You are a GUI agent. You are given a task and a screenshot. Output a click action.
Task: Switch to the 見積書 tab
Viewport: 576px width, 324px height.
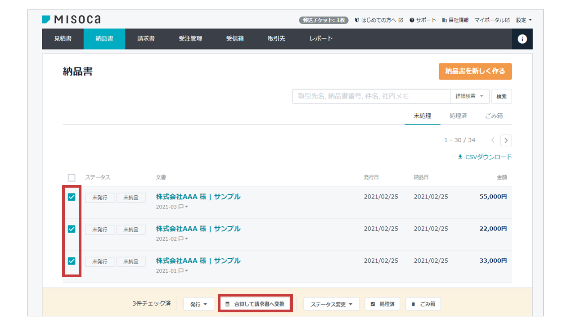click(x=63, y=39)
